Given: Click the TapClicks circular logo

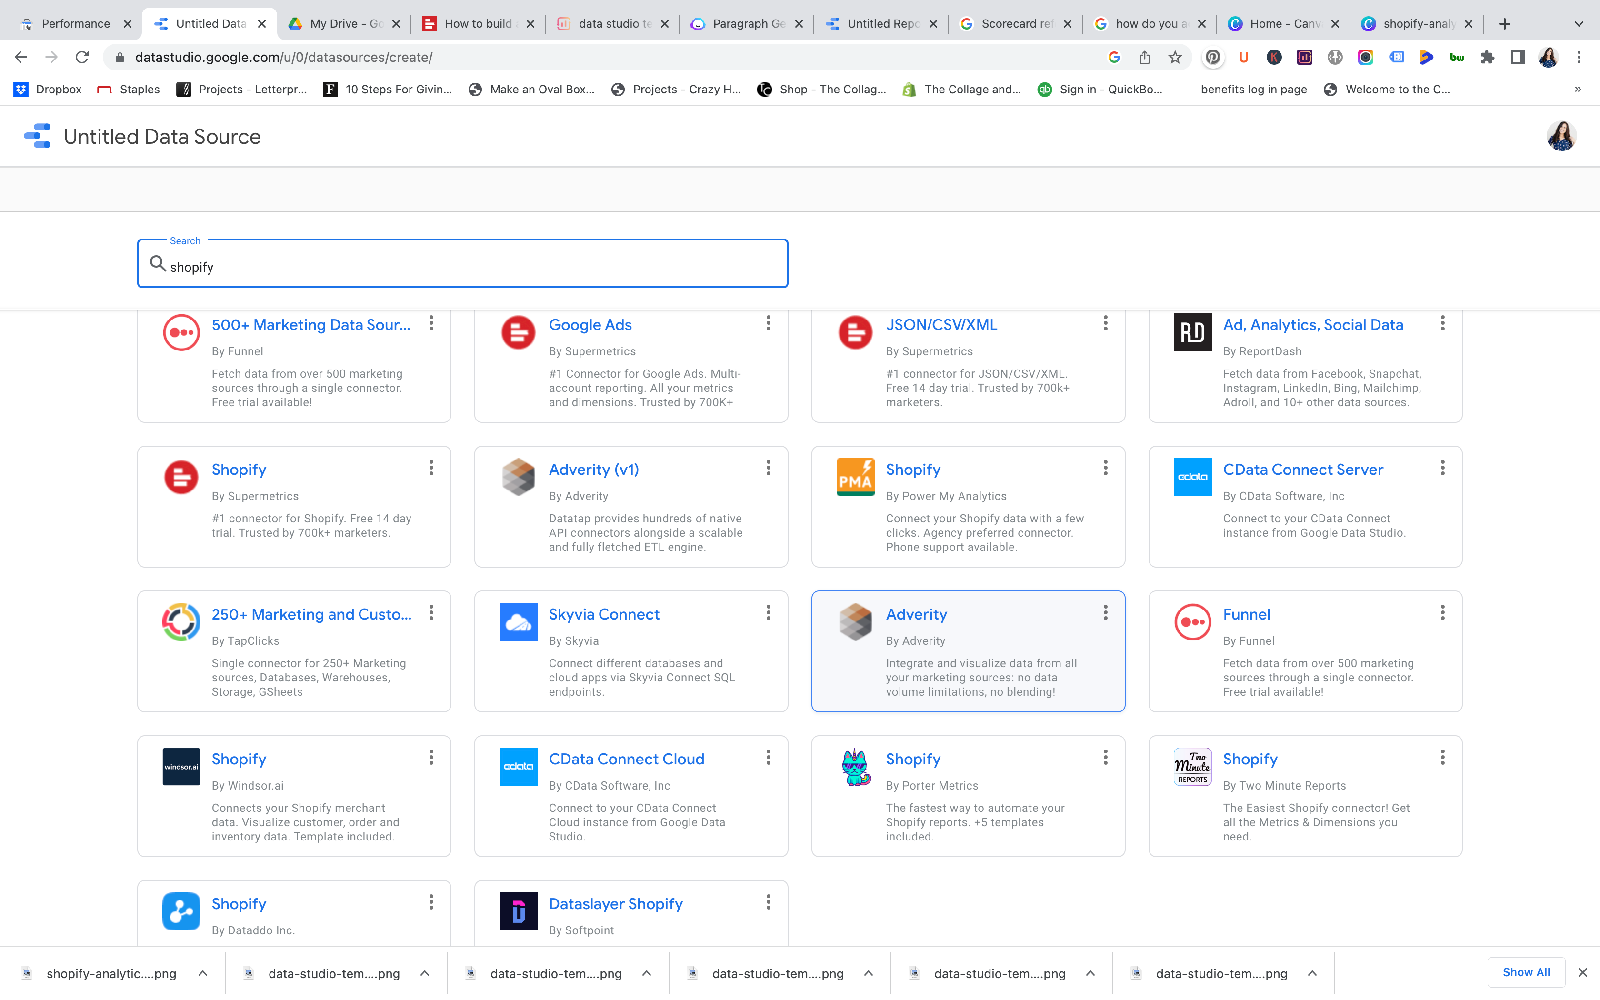Looking at the screenshot, I should click(x=181, y=622).
